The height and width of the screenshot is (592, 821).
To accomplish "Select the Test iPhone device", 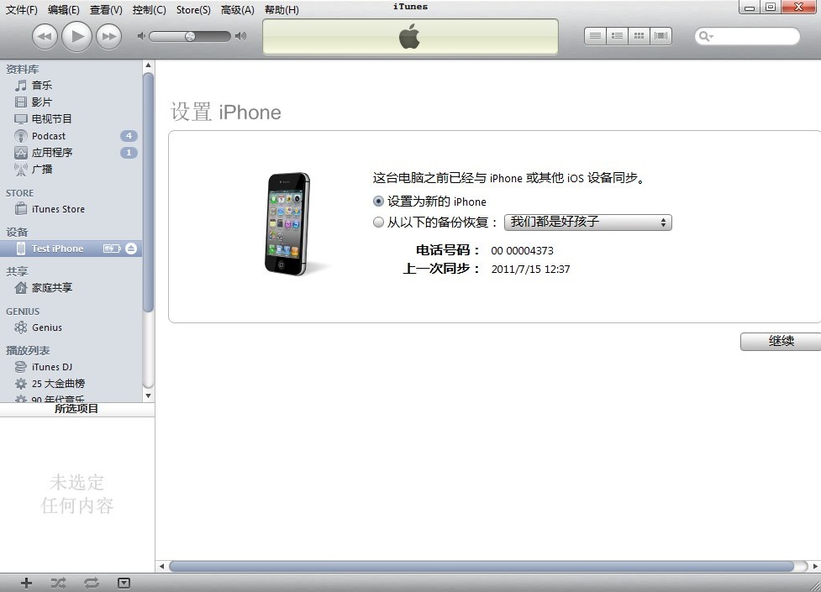I will coord(71,249).
